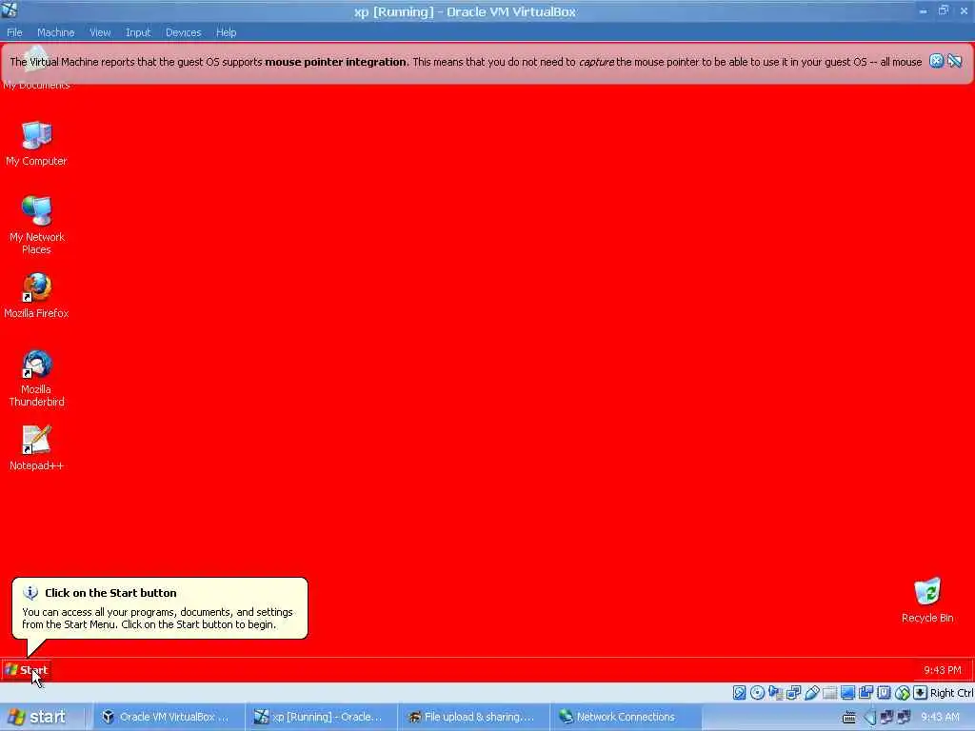The height and width of the screenshot is (731, 975).
Task: Toggle the mouse integration status icon
Action: click(x=903, y=693)
